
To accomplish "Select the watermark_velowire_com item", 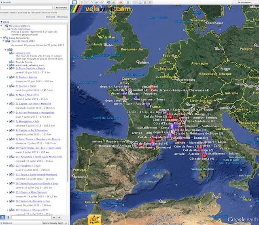I will (x=30, y=65).
